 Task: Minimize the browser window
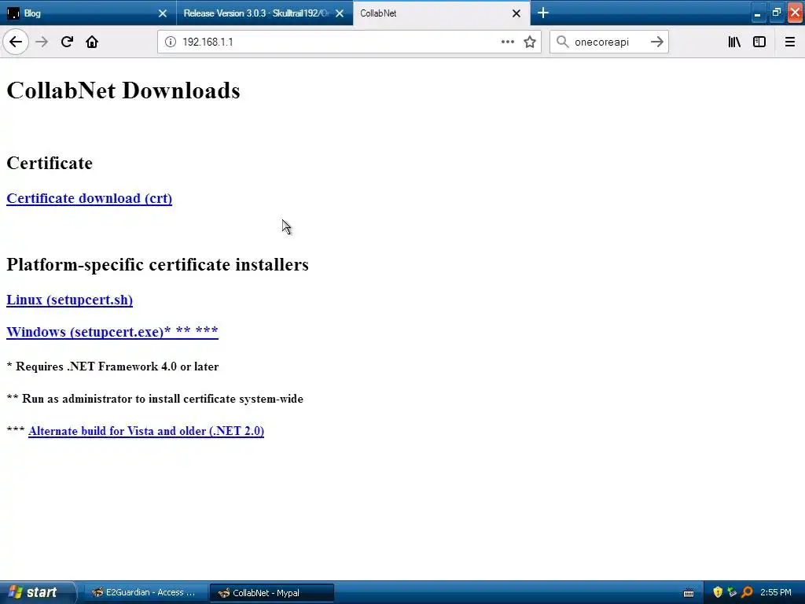point(757,13)
